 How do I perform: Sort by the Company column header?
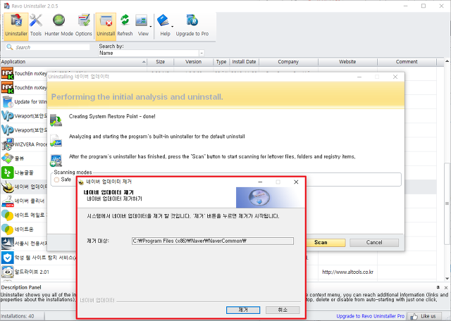tap(288, 62)
